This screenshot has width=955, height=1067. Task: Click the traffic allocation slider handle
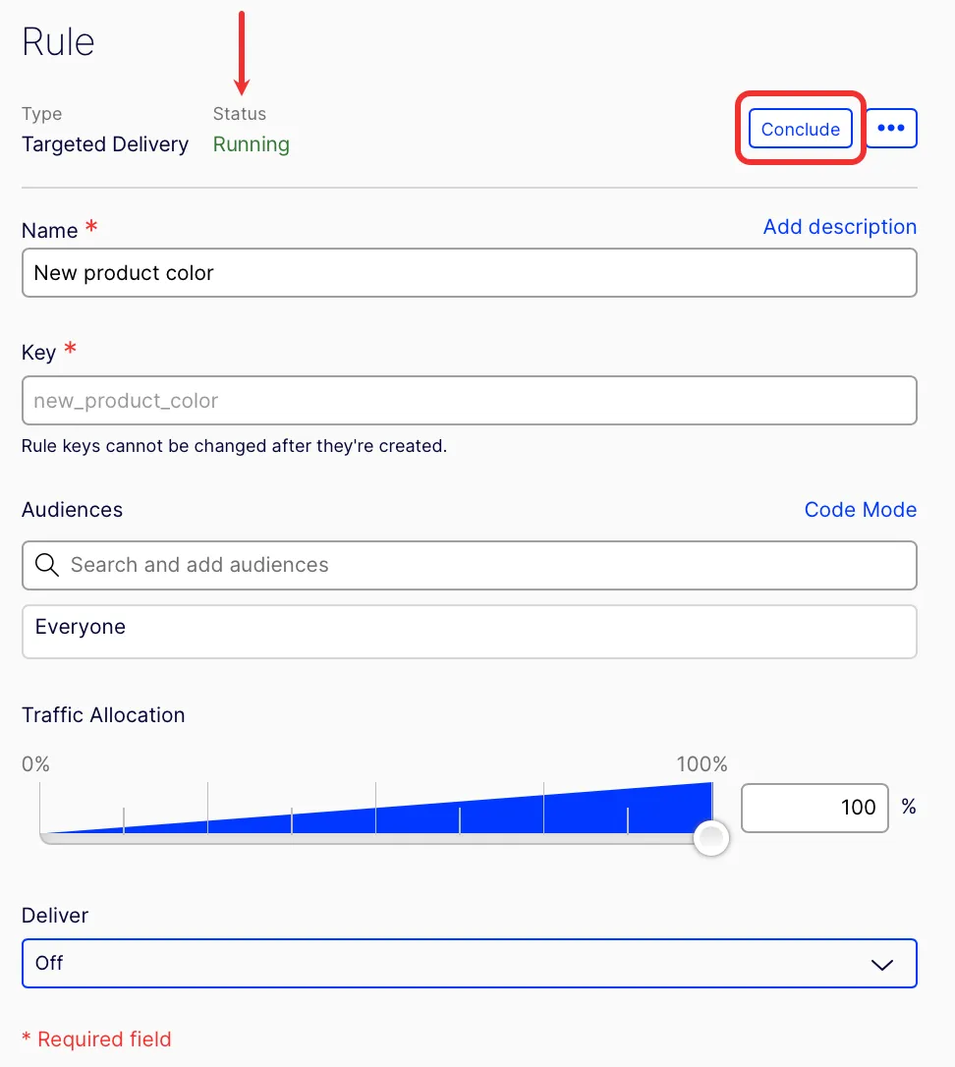pyautogui.click(x=711, y=838)
